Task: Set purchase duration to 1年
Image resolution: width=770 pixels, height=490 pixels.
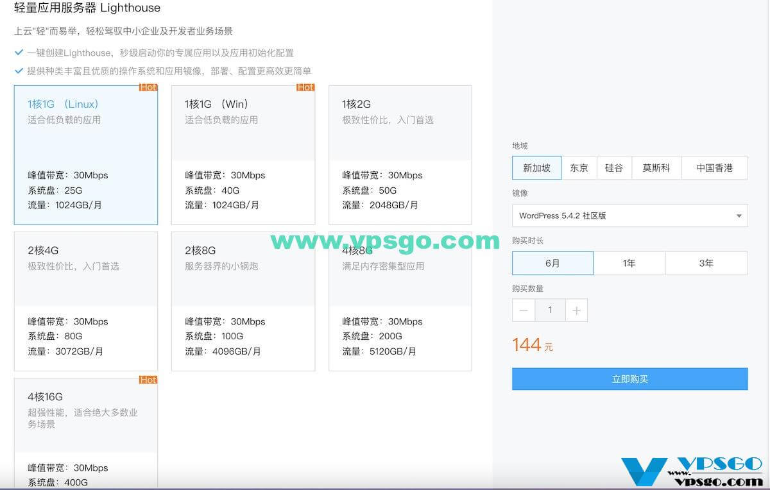Action: 629,263
